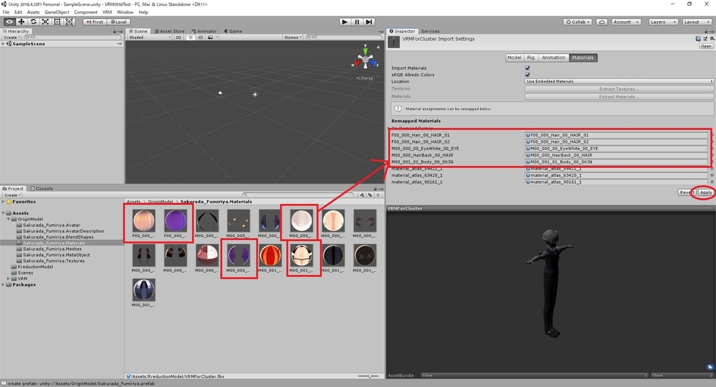Adjust the Project thumbnail size slider
The height and width of the screenshot is (387, 716).
[369, 376]
